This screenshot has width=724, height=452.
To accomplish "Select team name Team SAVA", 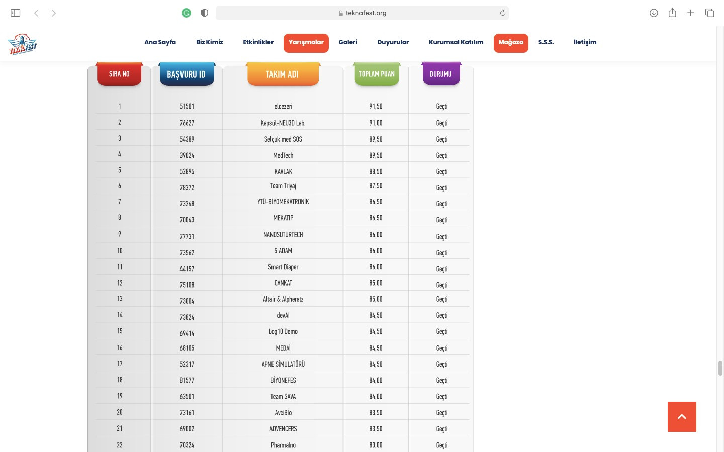I will 283,396.
